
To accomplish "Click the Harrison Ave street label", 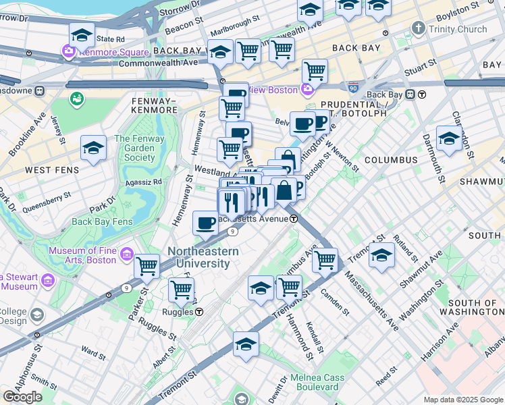I will tap(440, 342).
